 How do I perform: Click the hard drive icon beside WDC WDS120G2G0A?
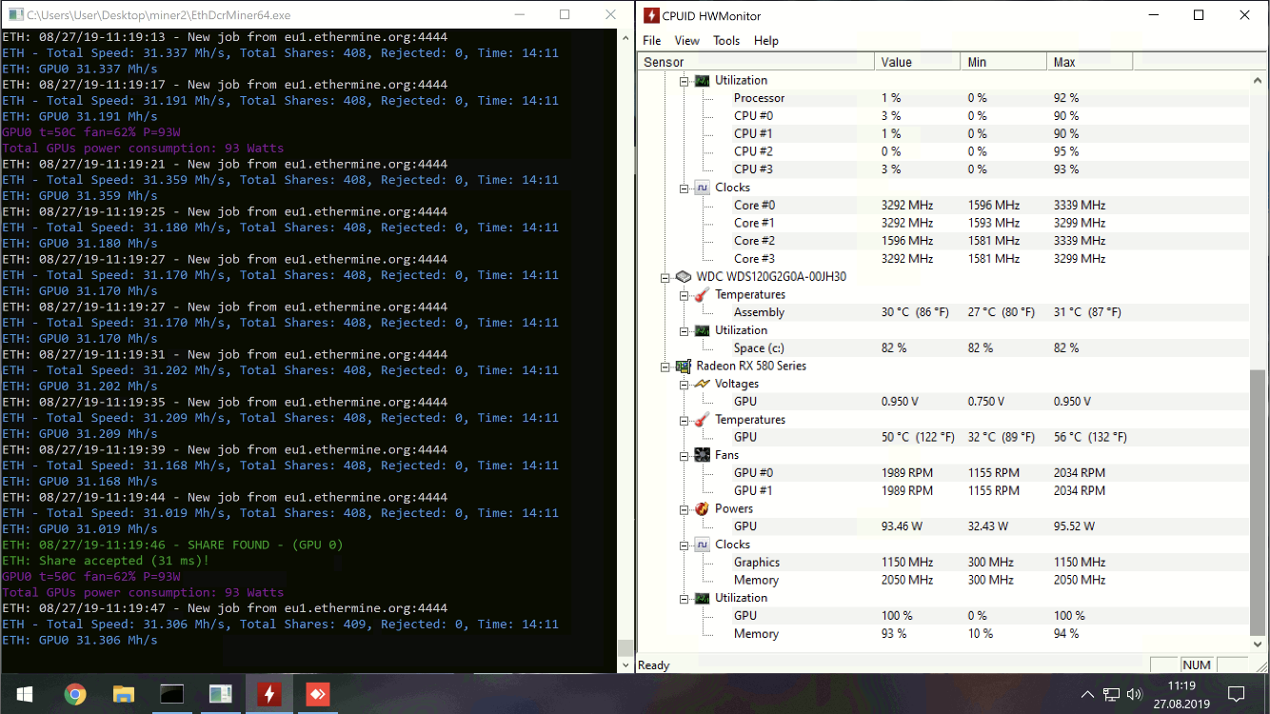[683, 277]
